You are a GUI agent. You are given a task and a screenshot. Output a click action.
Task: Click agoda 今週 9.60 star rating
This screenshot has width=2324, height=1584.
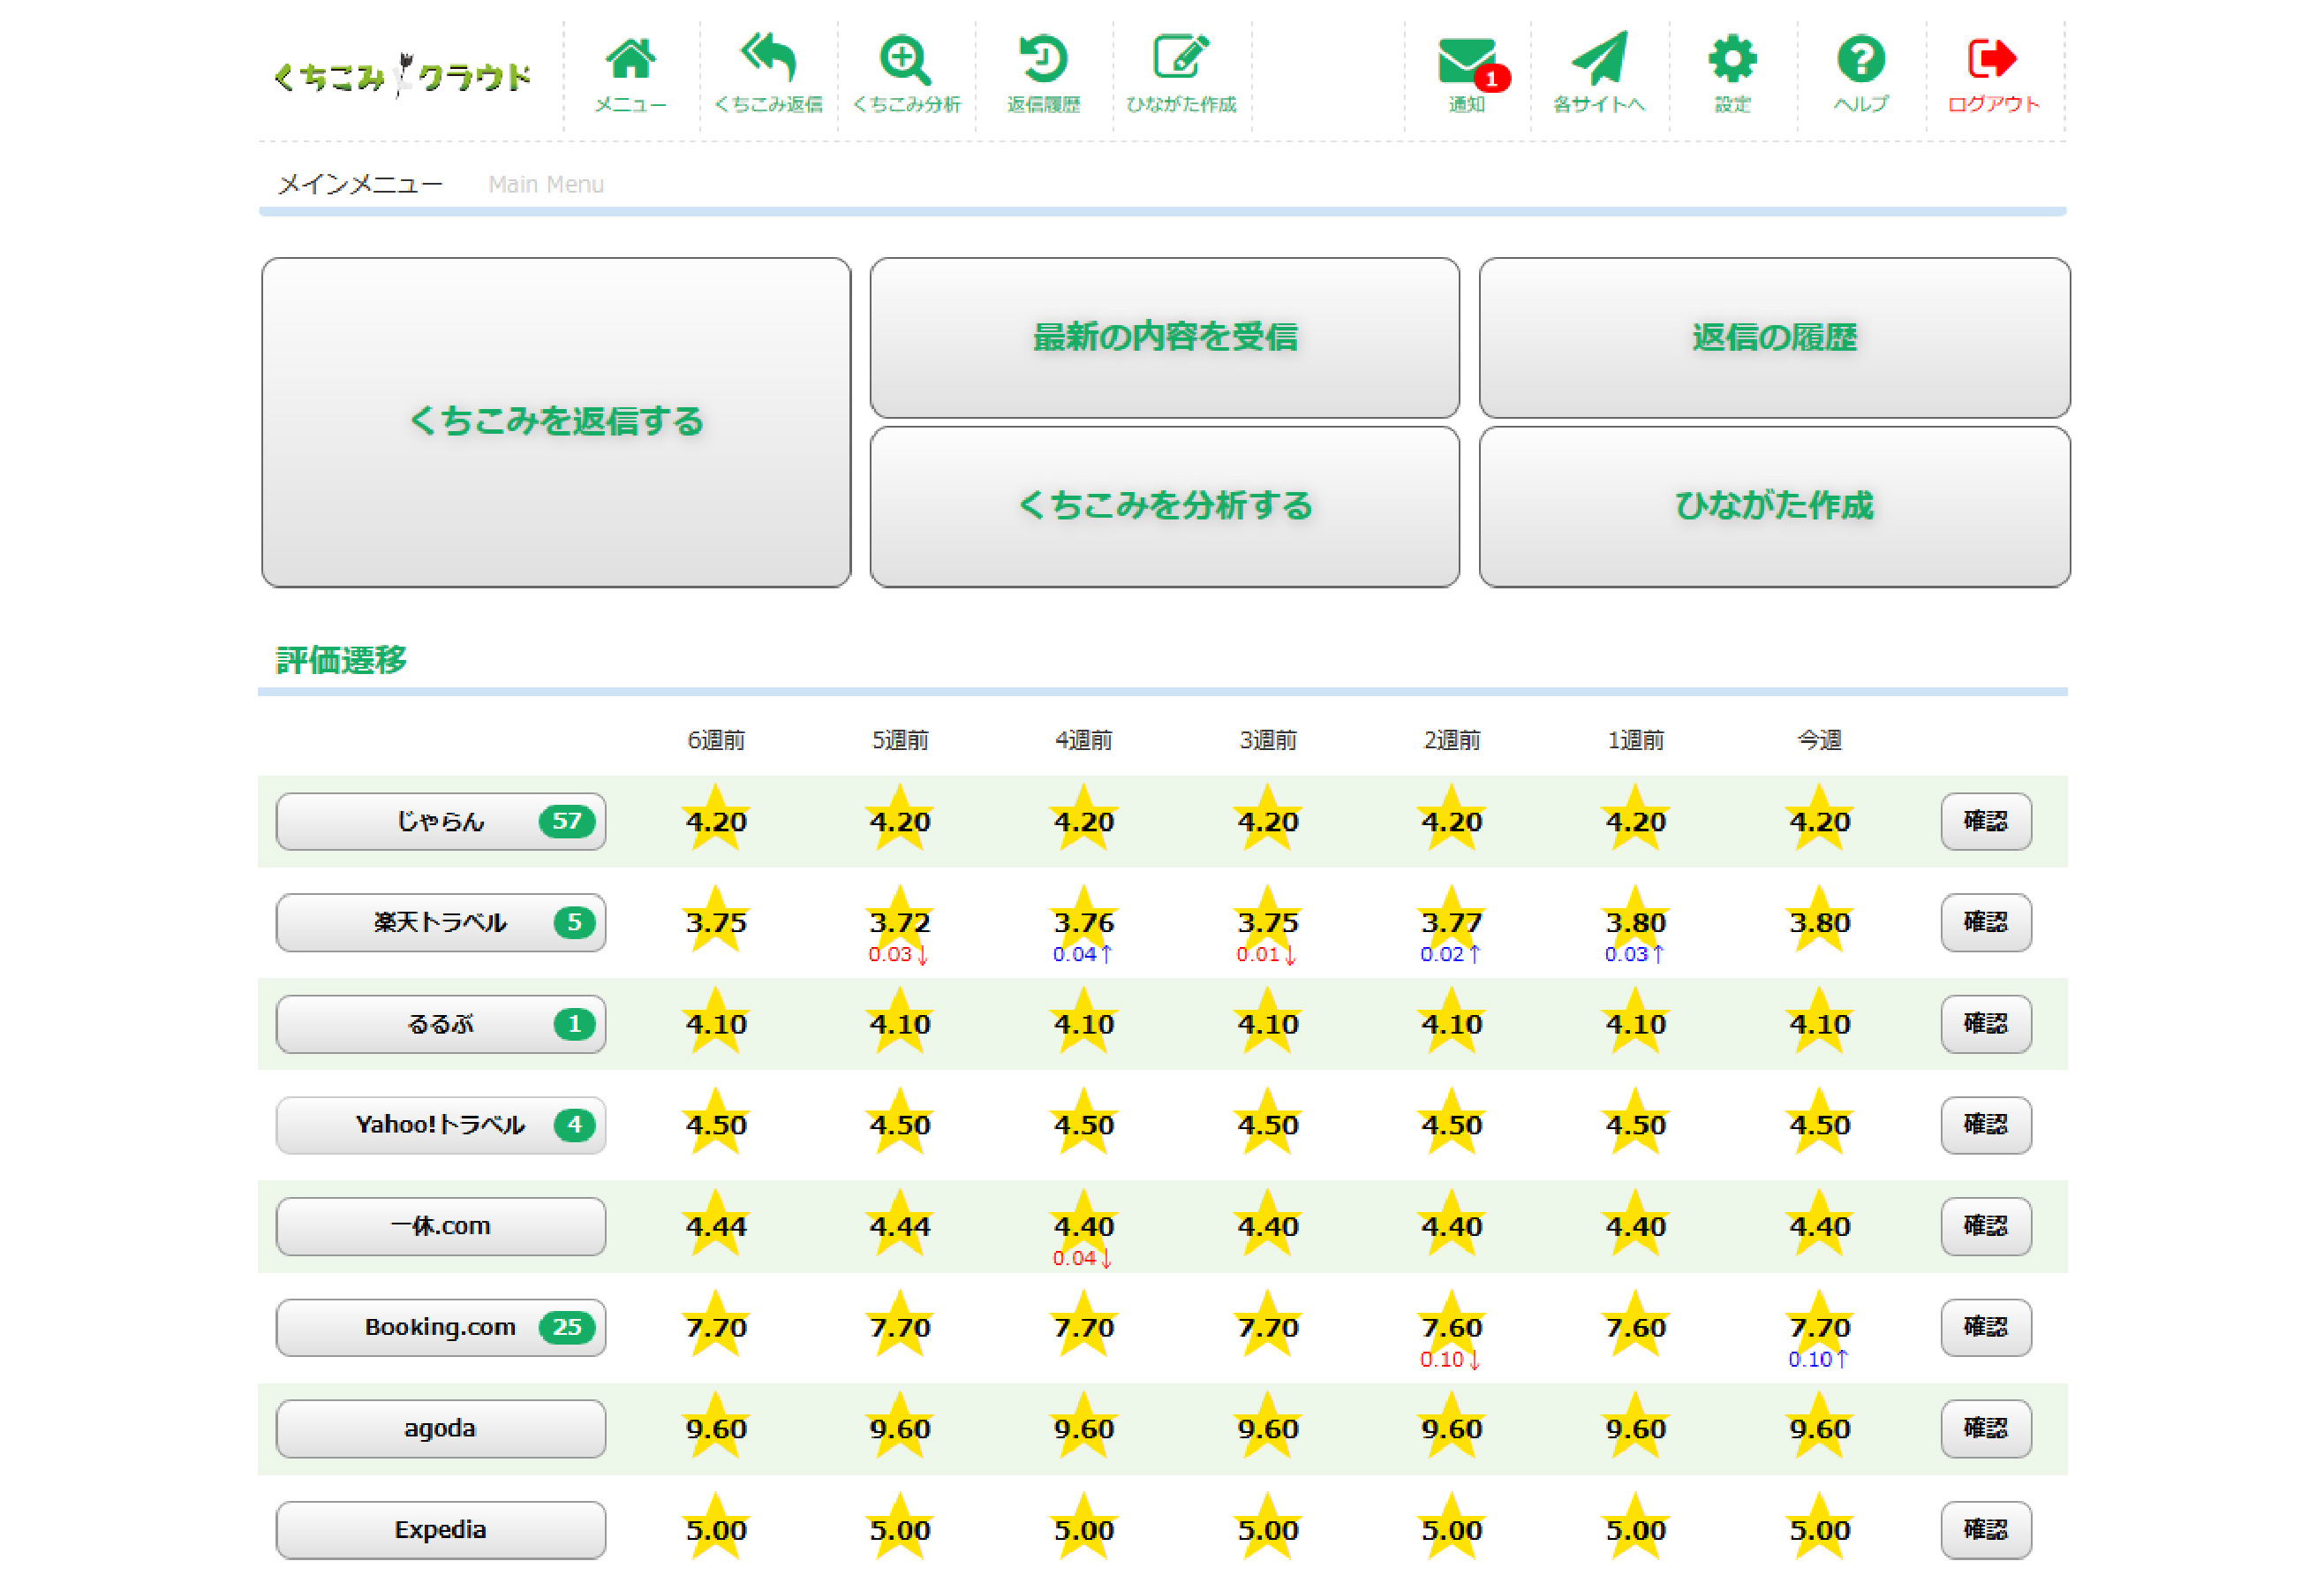point(1820,1426)
